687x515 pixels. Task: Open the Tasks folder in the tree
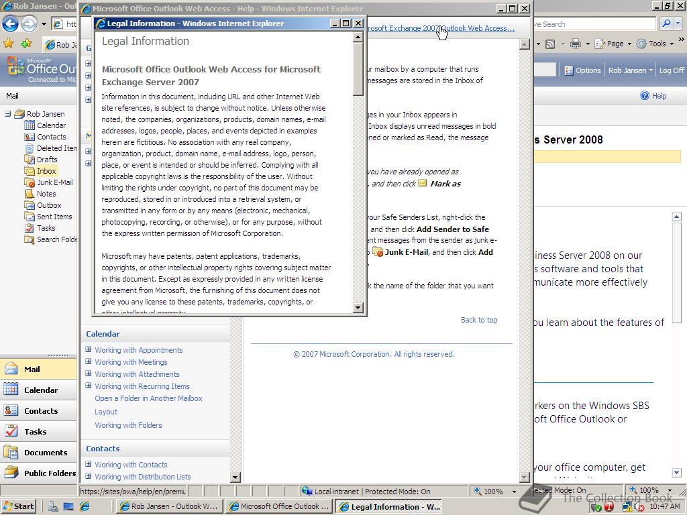pos(46,228)
